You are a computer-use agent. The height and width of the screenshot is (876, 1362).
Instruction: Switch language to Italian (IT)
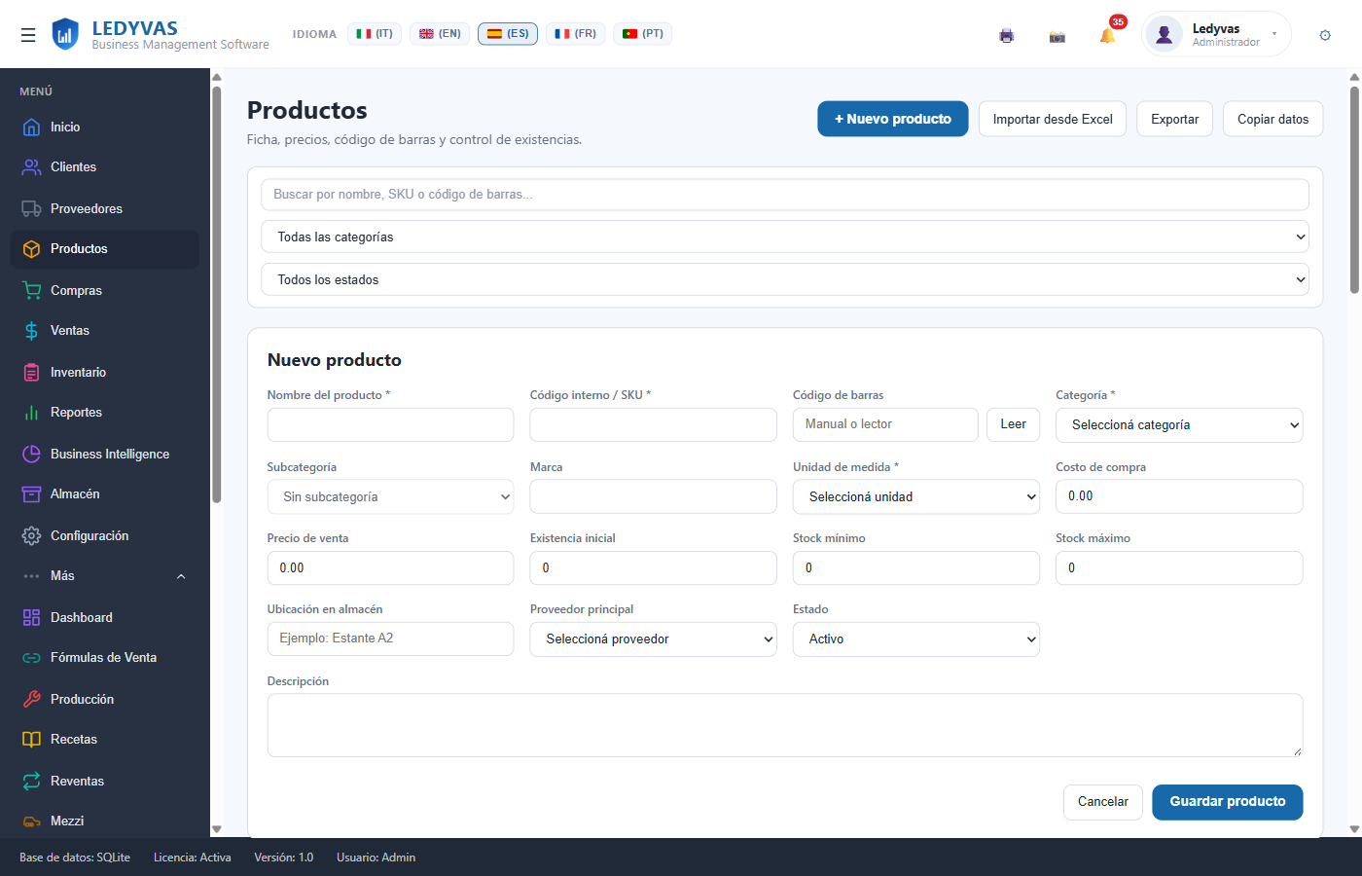[375, 34]
